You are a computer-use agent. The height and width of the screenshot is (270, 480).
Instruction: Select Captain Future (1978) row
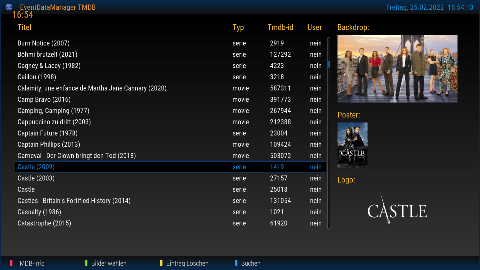coord(47,133)
